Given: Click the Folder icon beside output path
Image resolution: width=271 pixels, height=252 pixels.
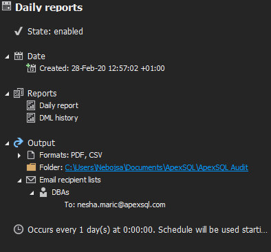Looking at the screenshot, I should 31,167.
